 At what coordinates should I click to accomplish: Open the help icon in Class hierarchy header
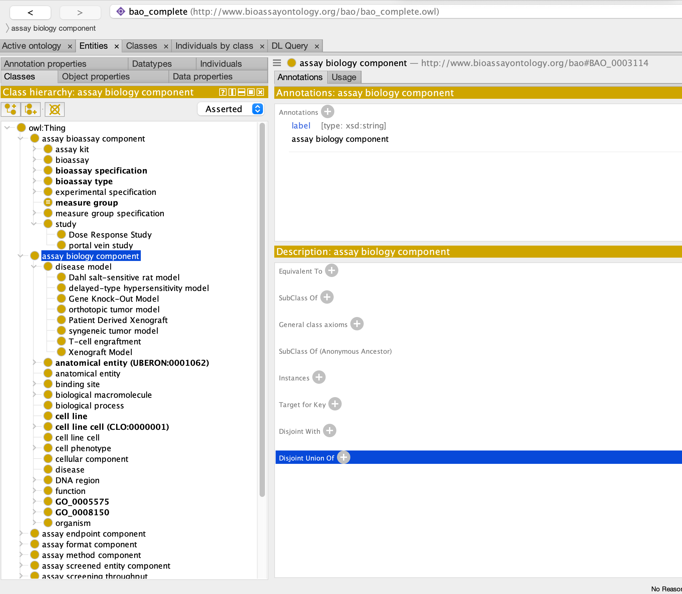(x=223, y=92)
